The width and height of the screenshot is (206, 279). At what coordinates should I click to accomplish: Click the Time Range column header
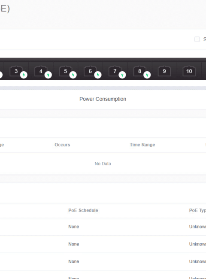tap(142, 145)
